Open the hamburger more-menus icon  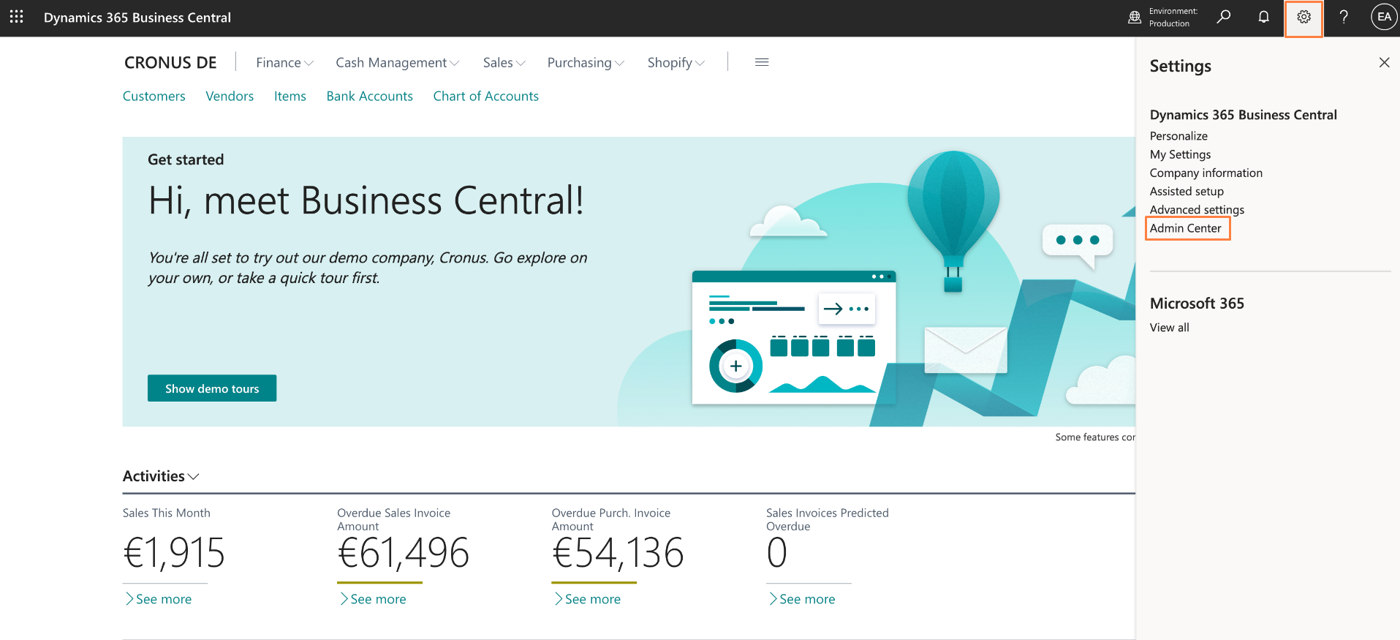pos(762,62)
